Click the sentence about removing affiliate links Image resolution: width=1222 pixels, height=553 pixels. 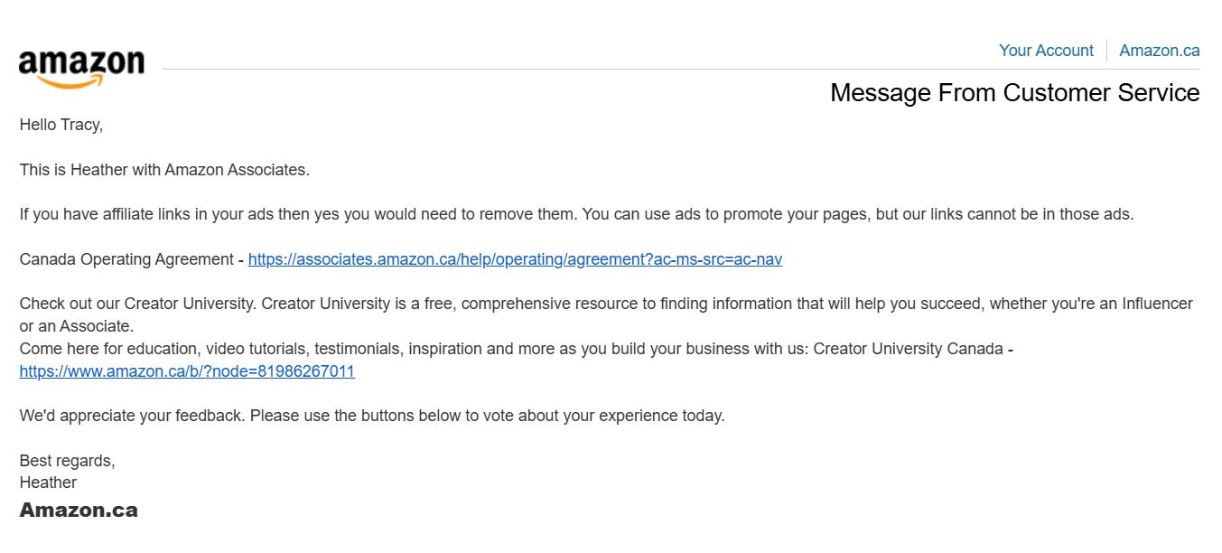pyautogui.click(x=576, y=215)
